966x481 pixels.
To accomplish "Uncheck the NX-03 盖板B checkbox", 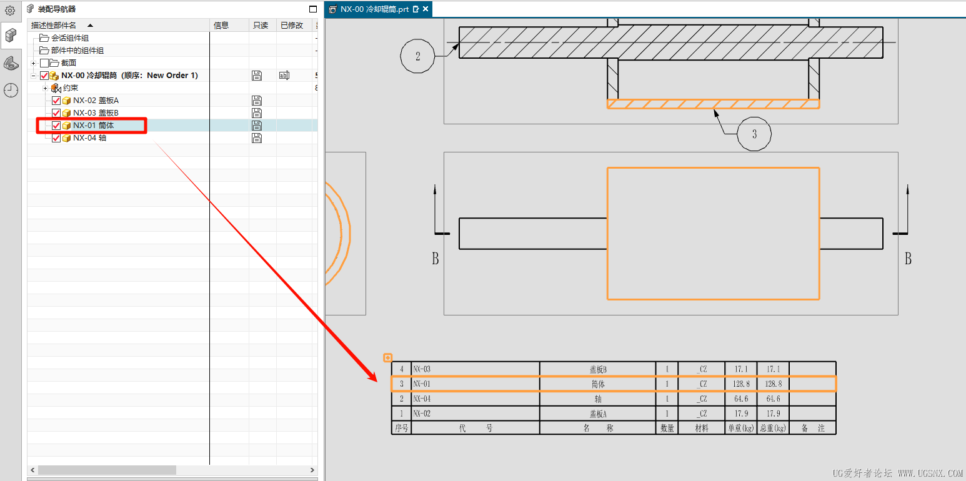I will tap(56, 113).
